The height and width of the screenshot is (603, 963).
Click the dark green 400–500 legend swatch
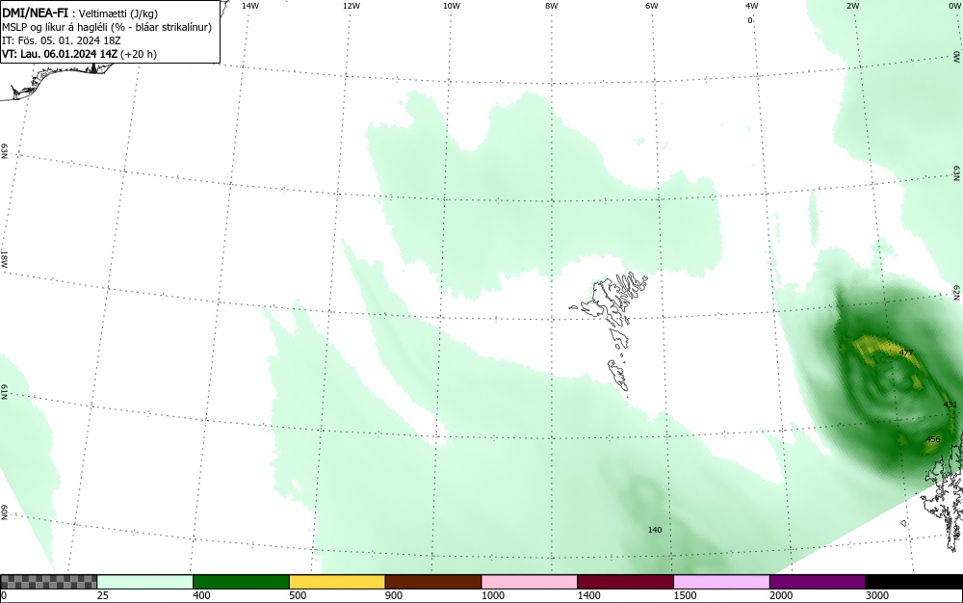(241, 582)
